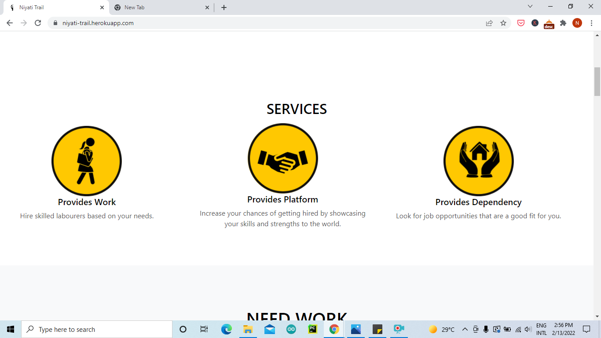Open Chrome's three-dot menu
Viewport: 601px width, 338px height.
click(591, 23)
